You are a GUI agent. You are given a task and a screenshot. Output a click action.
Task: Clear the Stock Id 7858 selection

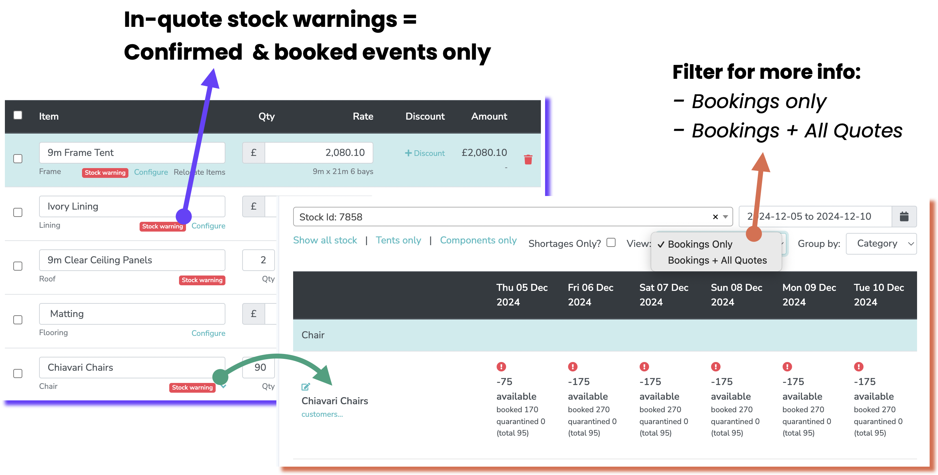point(715,217)
